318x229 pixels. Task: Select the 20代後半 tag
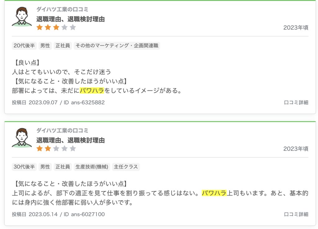click(x=24, y=46)
